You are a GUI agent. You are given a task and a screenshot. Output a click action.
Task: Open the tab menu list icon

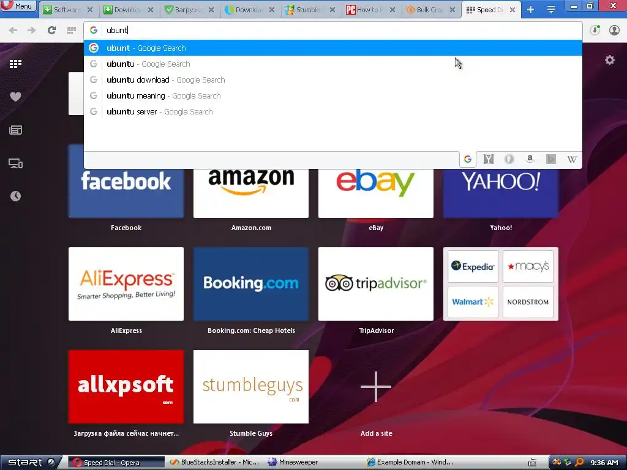pos(551,10)
